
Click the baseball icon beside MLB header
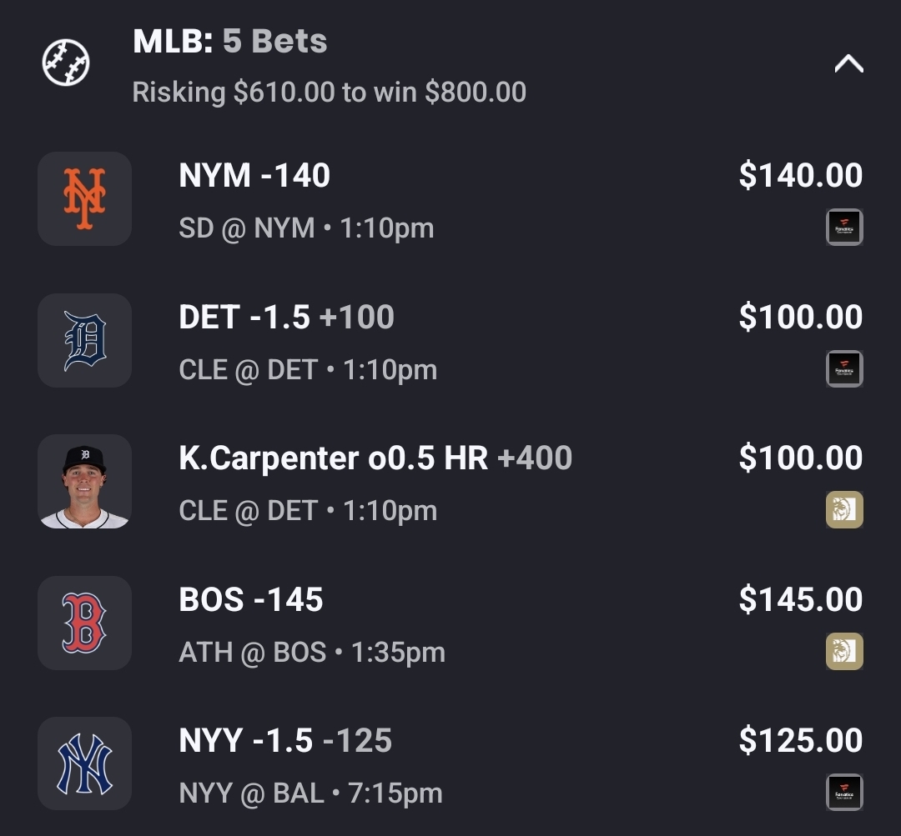(66, 63)
